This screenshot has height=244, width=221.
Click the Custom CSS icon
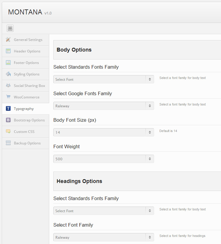[x=8, y=132]
